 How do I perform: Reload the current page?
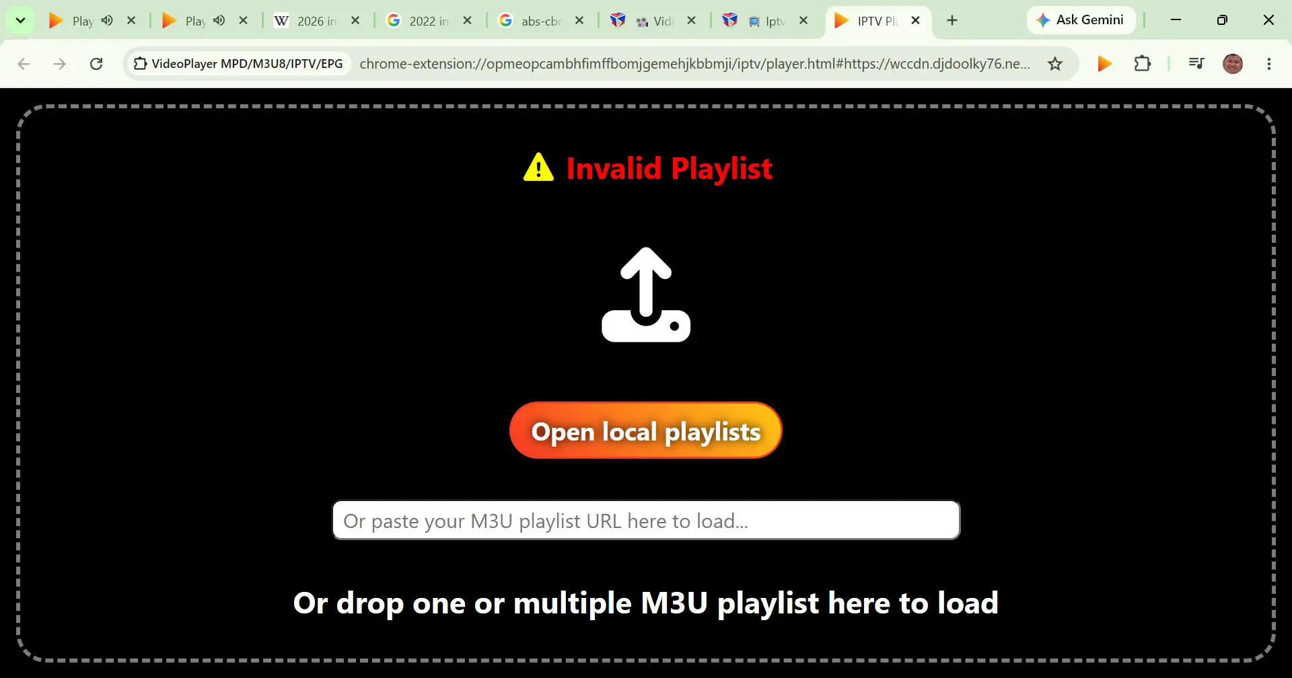96,64
